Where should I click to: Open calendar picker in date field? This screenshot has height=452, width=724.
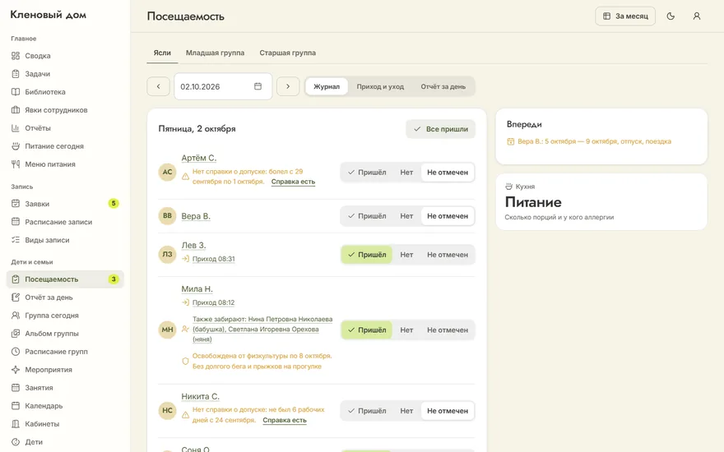click(x=258, y=86)
